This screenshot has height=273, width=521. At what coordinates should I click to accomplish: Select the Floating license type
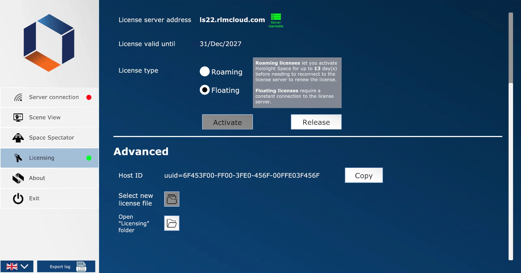pos(205,90)
